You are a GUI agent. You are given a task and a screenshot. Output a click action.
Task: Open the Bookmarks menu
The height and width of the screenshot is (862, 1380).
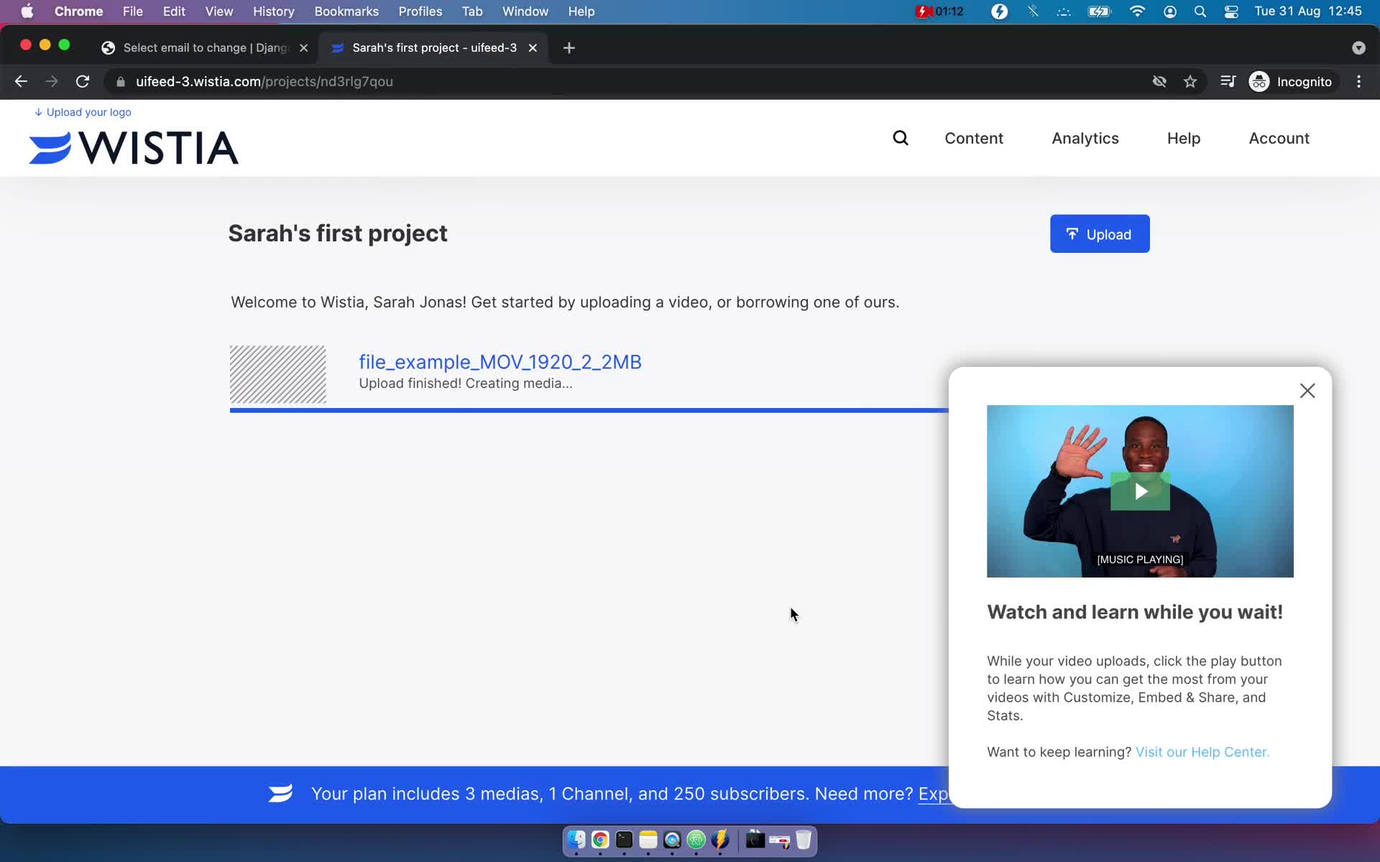346,11
